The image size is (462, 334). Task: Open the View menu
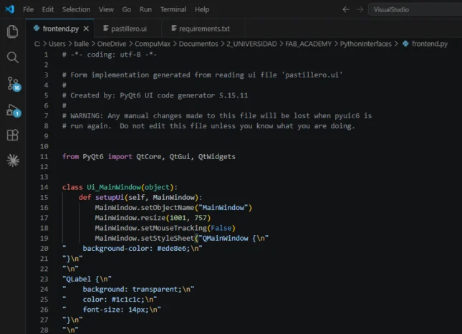click(106, 9)
